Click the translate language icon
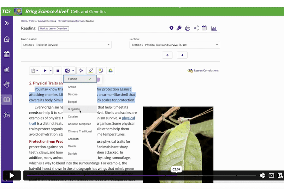 click(x=68, y=71)
